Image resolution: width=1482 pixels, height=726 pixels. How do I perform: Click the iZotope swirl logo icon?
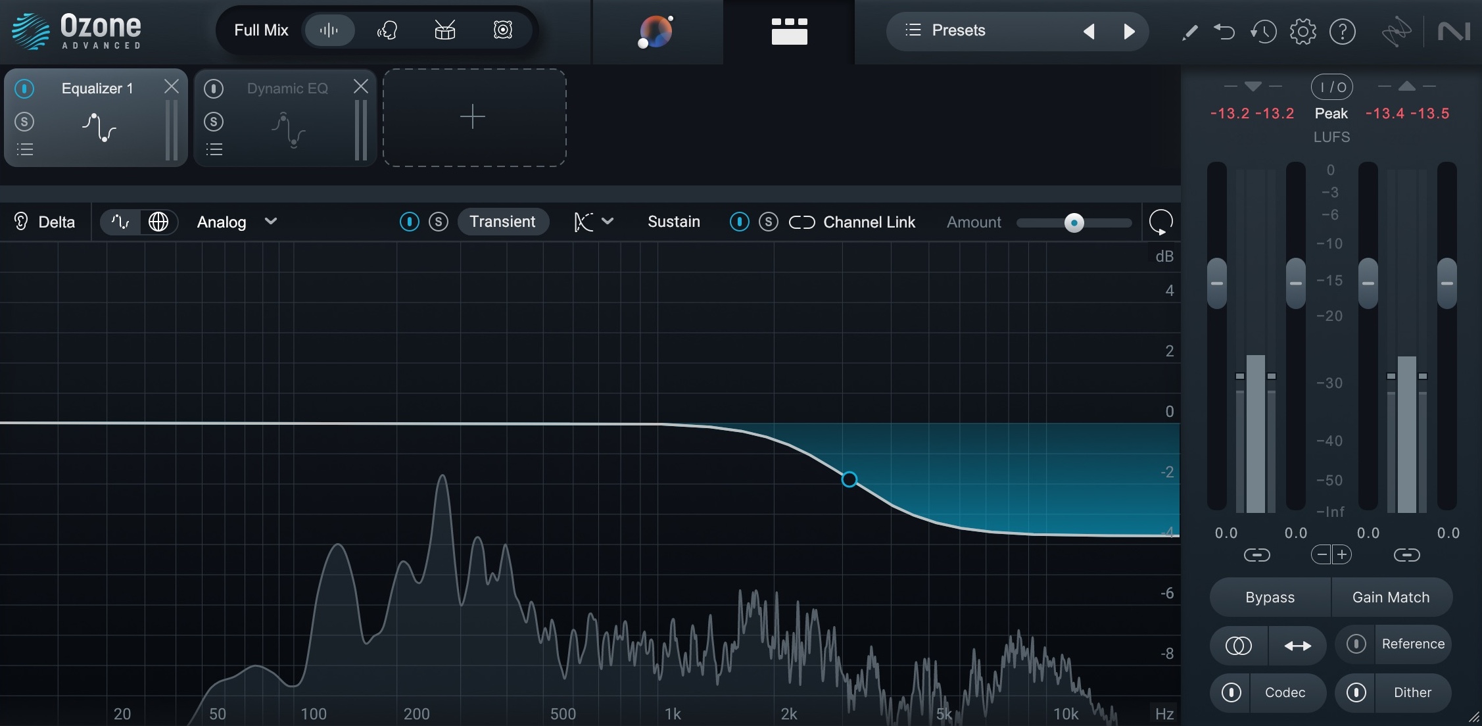click(1397, 32)
